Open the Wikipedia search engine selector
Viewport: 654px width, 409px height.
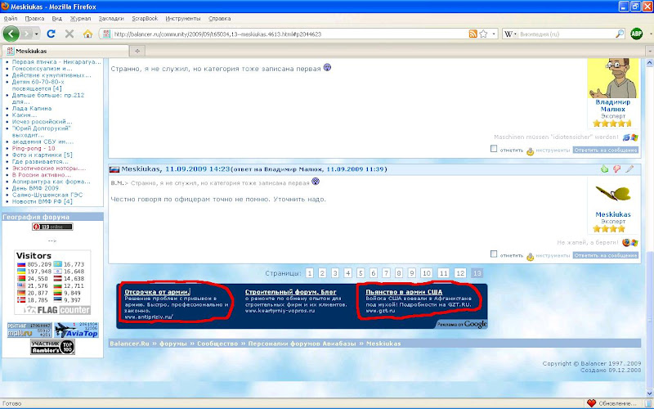click(x=510, y=34)
